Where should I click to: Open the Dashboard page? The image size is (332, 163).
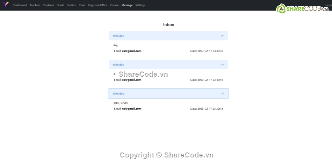20,5
